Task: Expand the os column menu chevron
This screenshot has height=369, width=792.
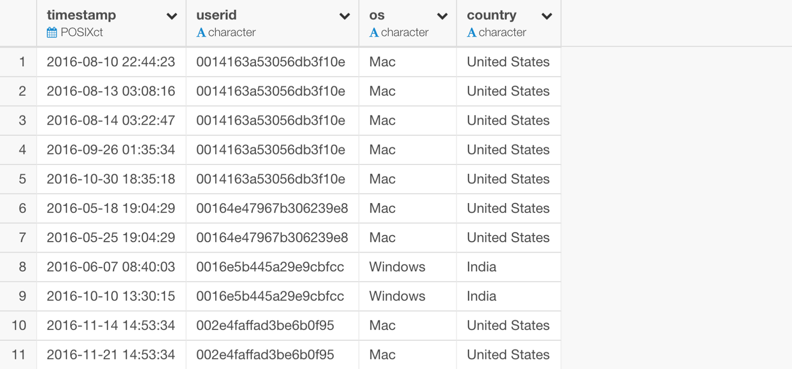Action: [443, 16]
